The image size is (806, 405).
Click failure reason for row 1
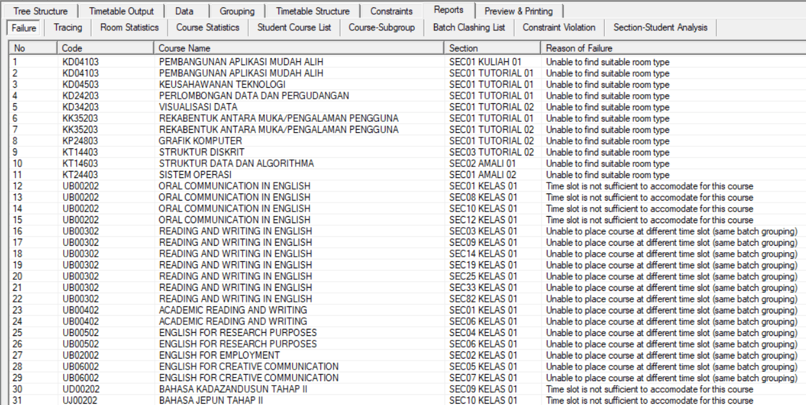click(608, 63)
